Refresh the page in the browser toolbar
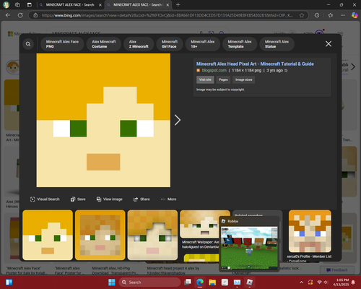361x289 pixels. [20, 15]
